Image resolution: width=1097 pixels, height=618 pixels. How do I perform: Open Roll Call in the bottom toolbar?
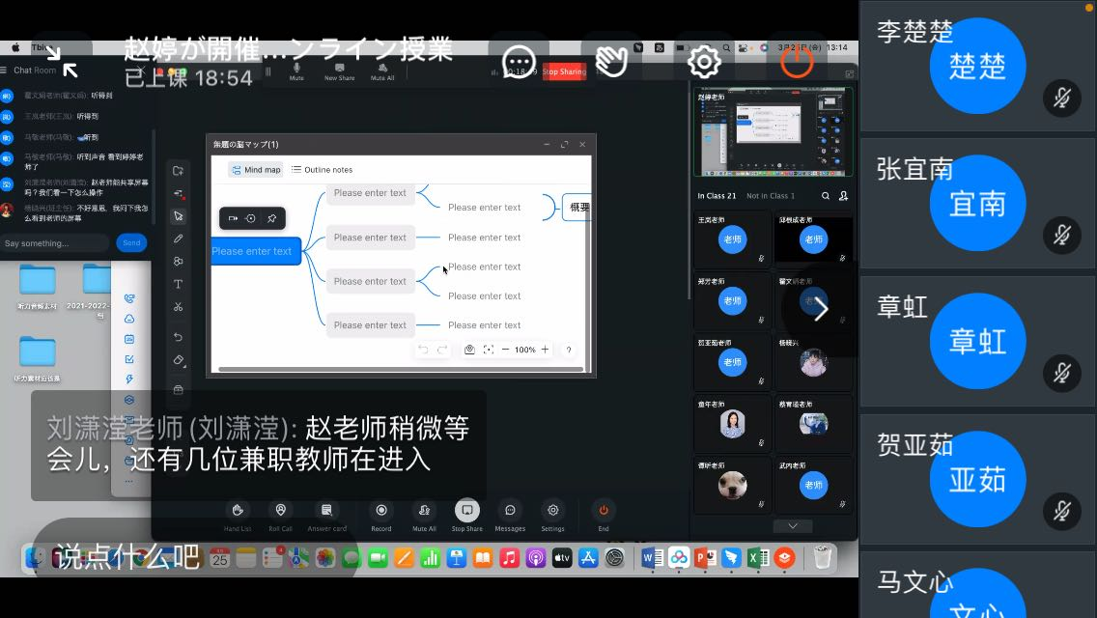click(280, 515)
